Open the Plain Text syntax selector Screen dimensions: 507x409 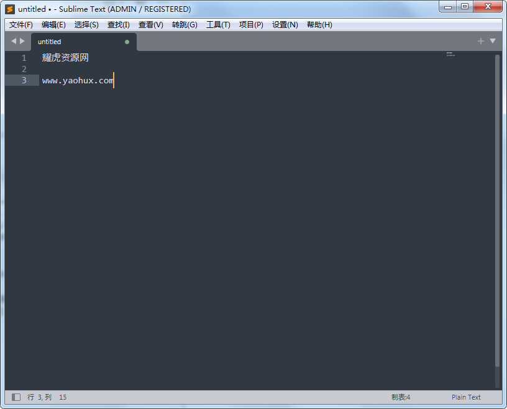click(x=466, y=397)
